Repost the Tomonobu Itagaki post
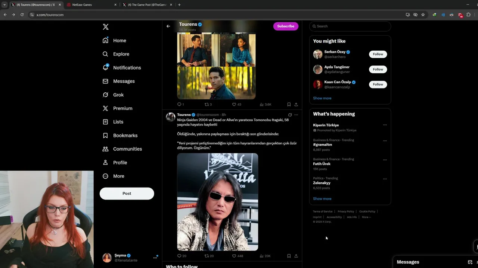This screenshot has width=478, height=268. [x=209, y=256]
